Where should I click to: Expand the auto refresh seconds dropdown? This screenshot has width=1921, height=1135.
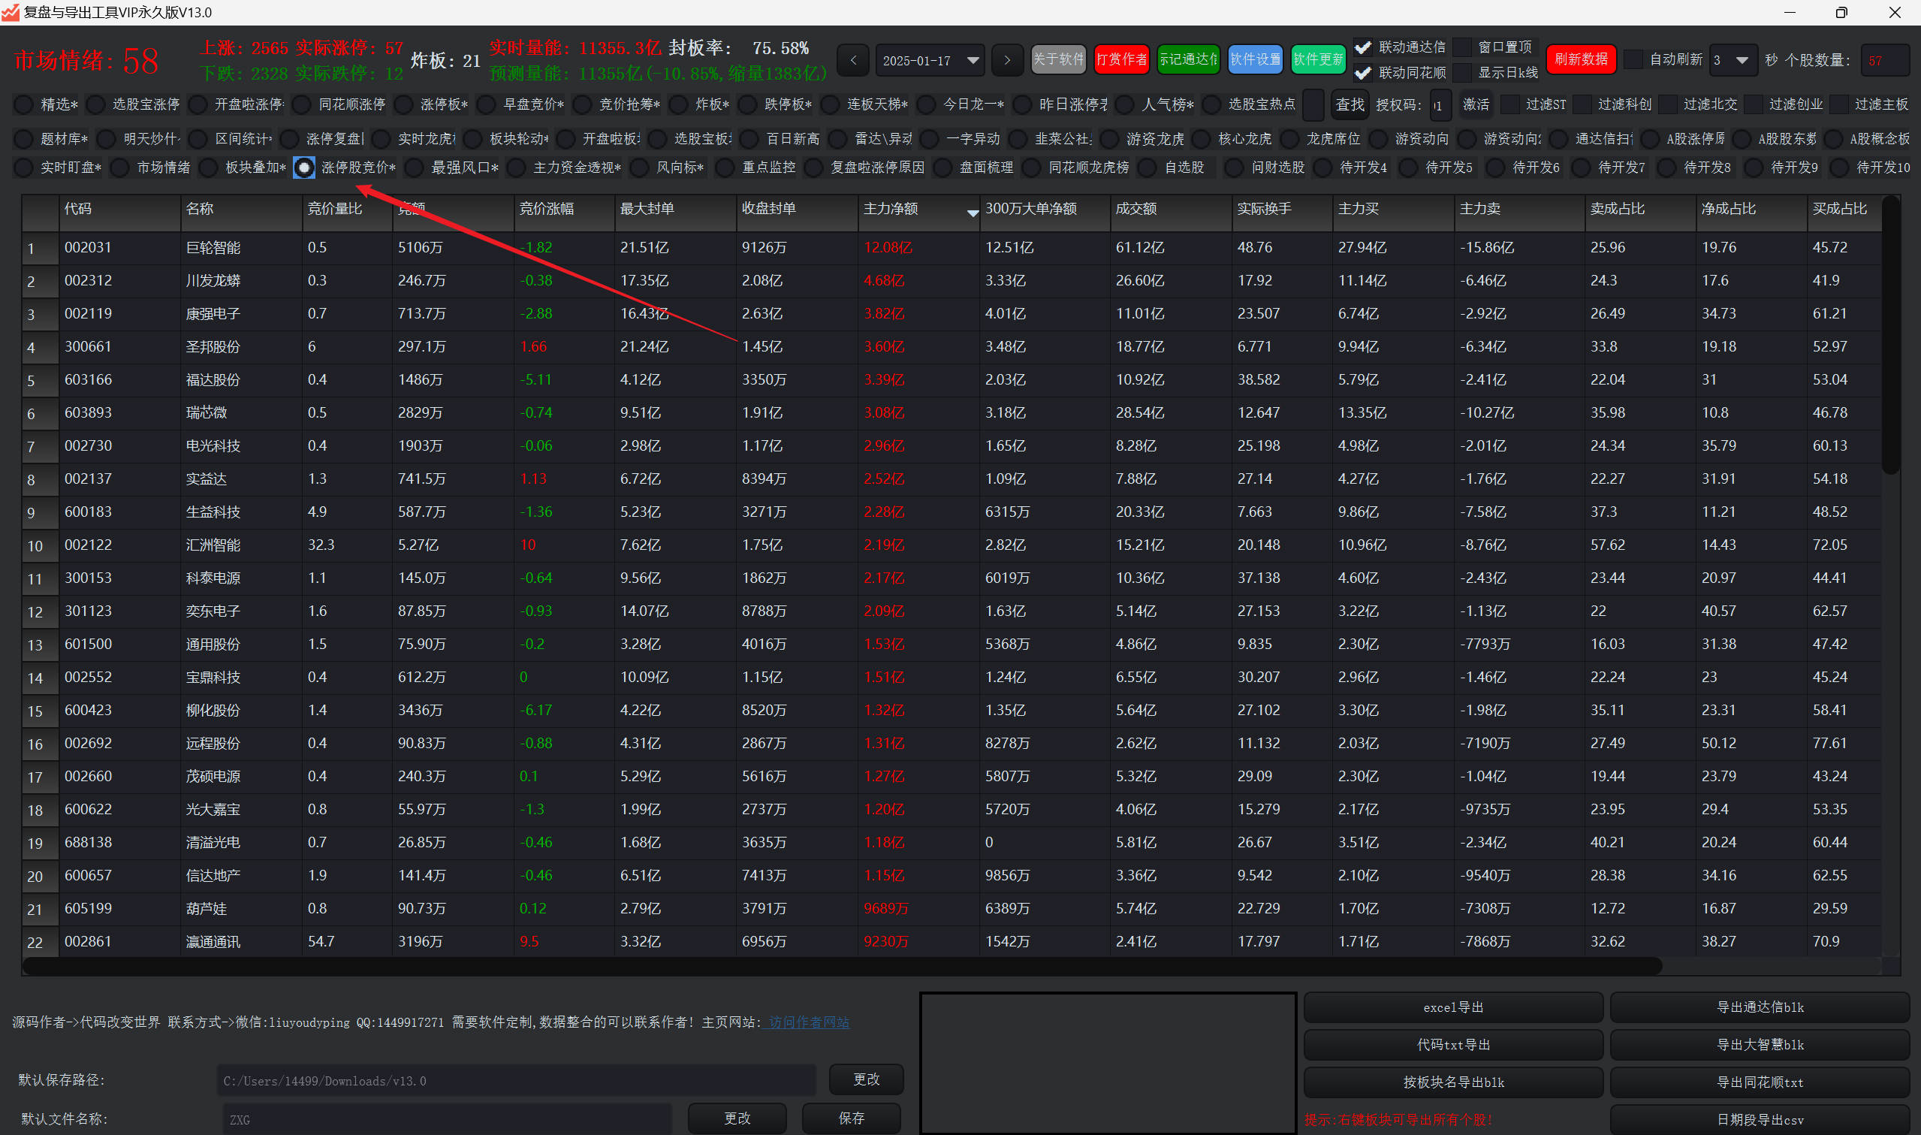[x=1742, y=60]
